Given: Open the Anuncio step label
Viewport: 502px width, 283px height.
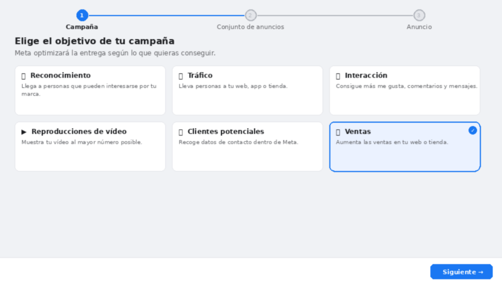Looking at the screenshot, I should point(419,27).
